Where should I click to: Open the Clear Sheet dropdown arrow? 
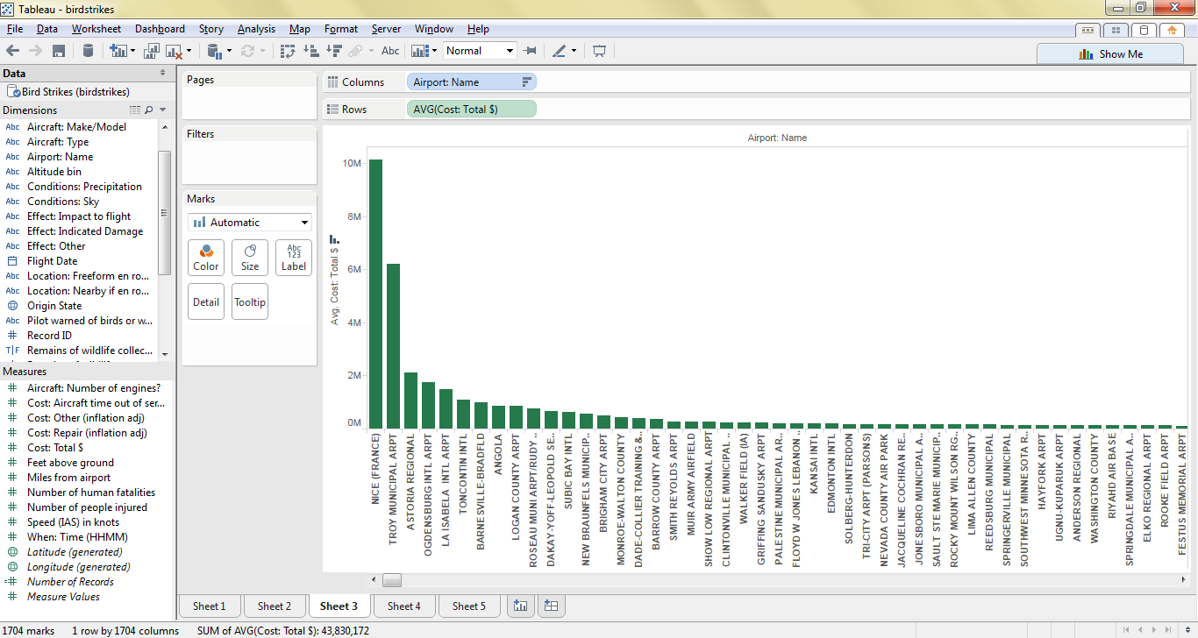[x=189, y=51]
